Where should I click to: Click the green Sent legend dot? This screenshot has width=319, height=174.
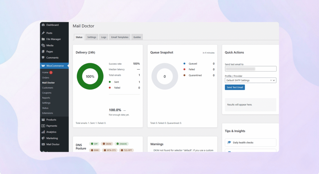point(110,82)
